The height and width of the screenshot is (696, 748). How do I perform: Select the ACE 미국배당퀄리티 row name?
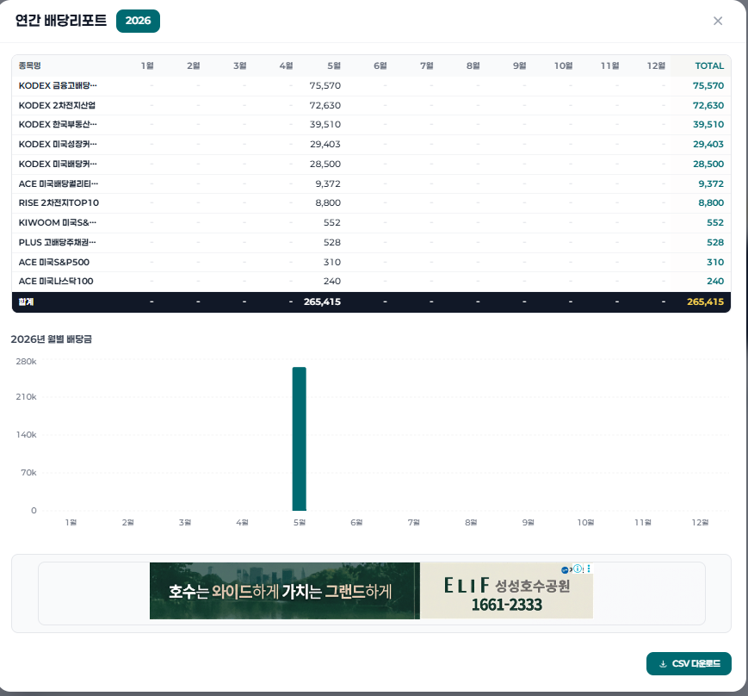[59, 183]
